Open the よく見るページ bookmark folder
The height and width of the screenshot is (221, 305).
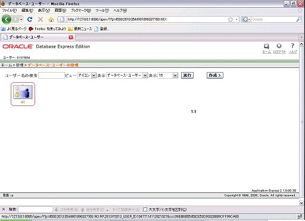click(x=14, y=29)
